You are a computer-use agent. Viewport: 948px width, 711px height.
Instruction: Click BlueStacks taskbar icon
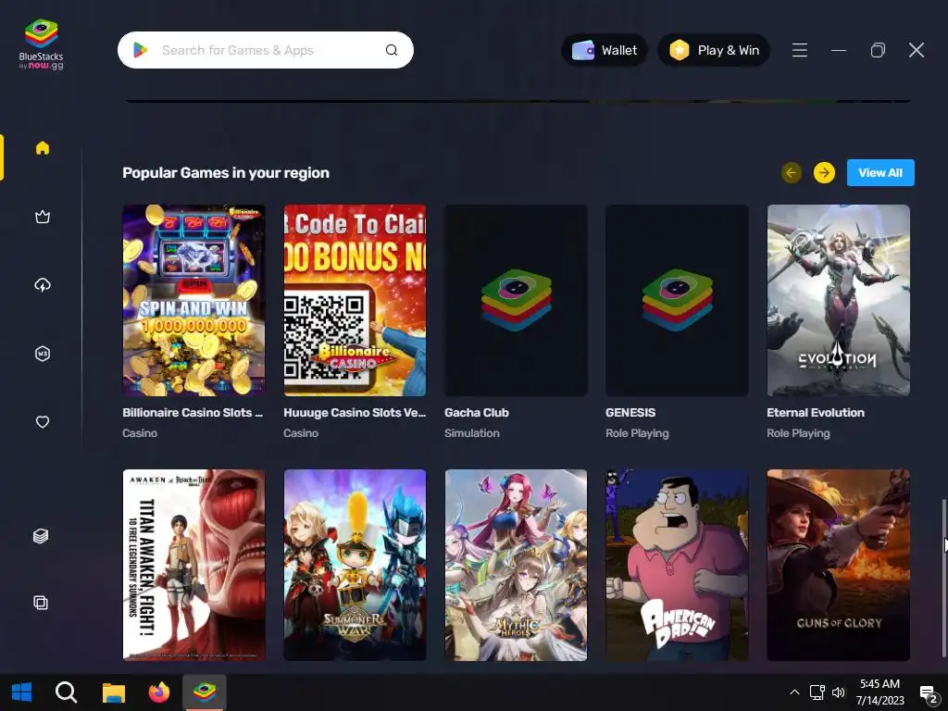pos(205,692)
